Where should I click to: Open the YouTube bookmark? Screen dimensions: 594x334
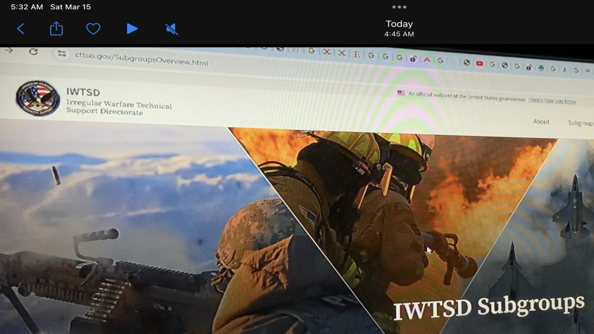479,64
